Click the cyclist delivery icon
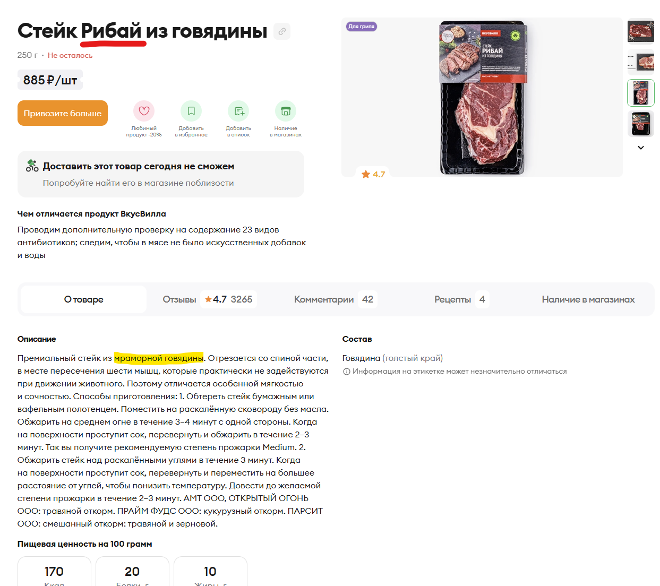Screen dimensions: 660x586 click(x=32, y=166)
